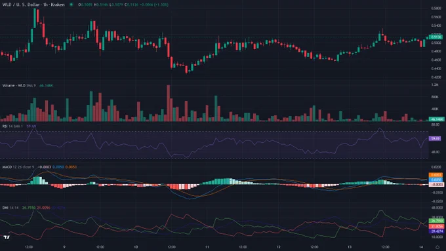The image size is (446, 251).
Task: Click the 0.5600 price axis label
Action: coord(436,17)
